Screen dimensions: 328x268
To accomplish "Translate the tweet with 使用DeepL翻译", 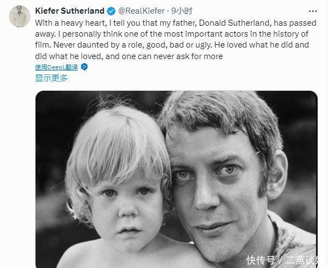I will 57,67.
